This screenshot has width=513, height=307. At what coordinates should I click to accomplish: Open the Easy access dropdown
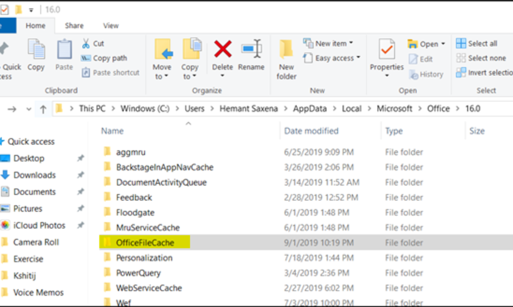click(x=332, y=58)
